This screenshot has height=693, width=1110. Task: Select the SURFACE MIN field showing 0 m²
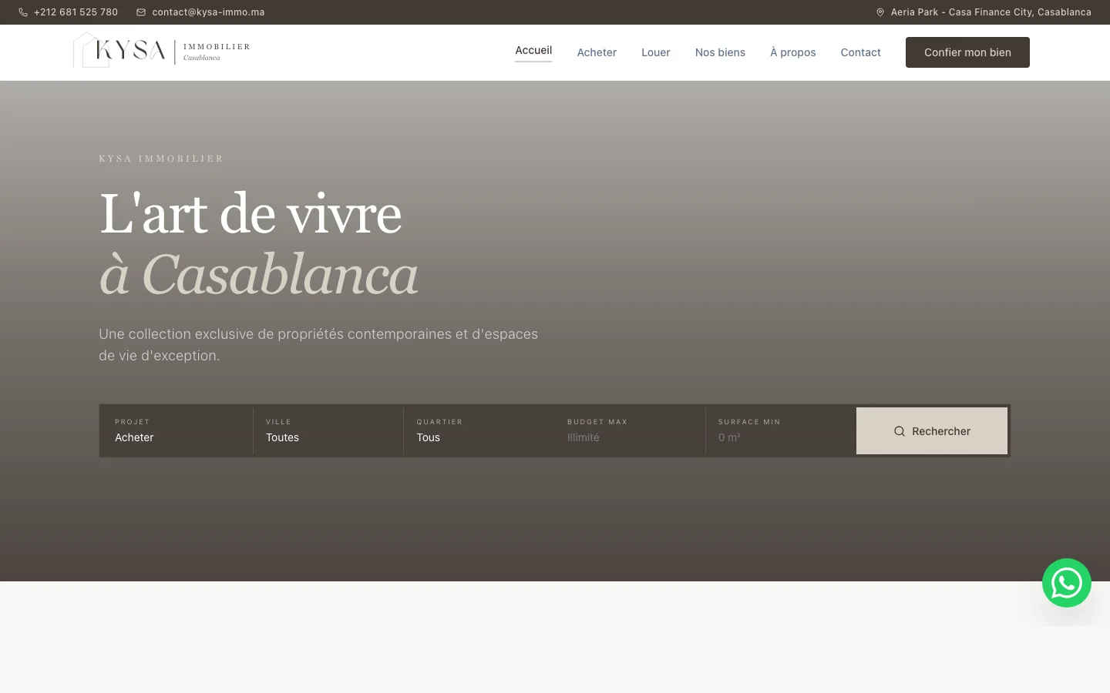click(x=781, y=431)
